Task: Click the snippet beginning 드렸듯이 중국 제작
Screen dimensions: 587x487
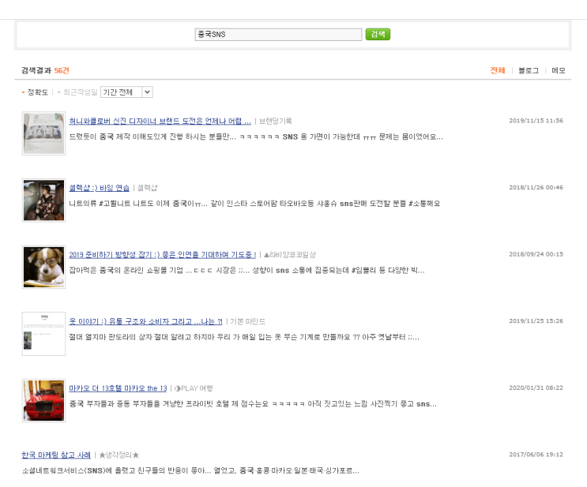Action: 256,137
